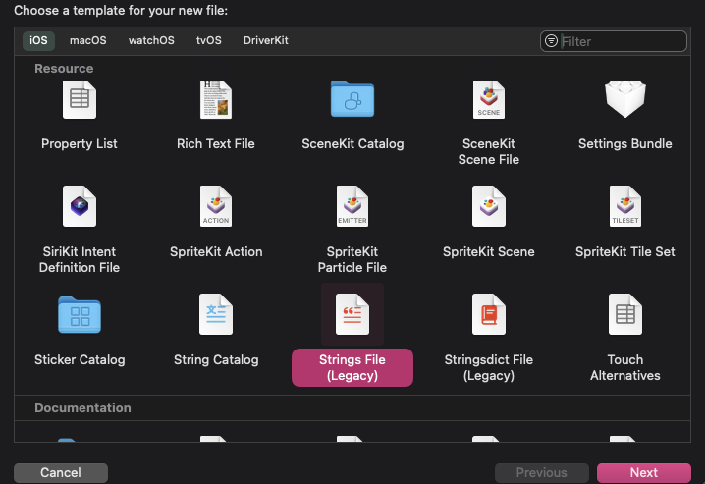
Task: Switch to the DriverKit tab
Action: tap(266, 40)
